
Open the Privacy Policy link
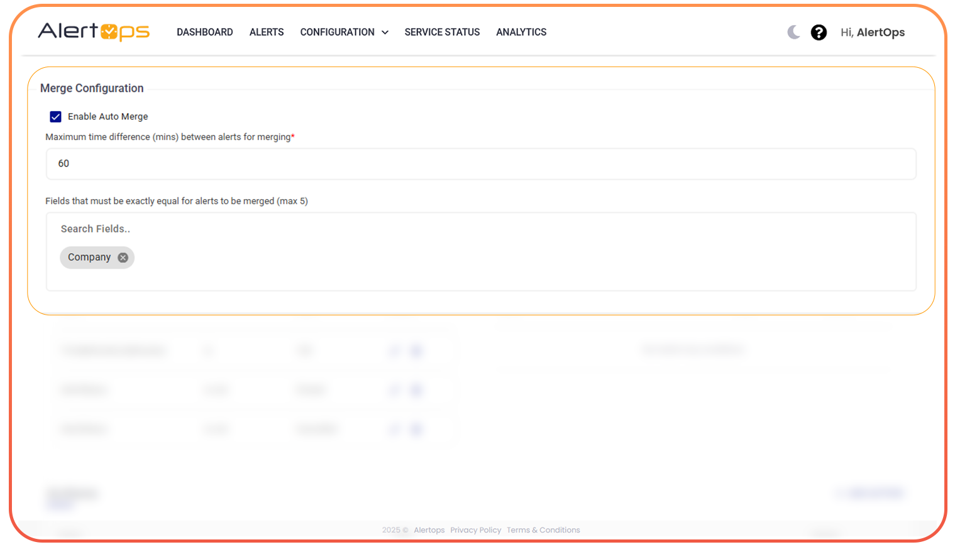[476, 530]
